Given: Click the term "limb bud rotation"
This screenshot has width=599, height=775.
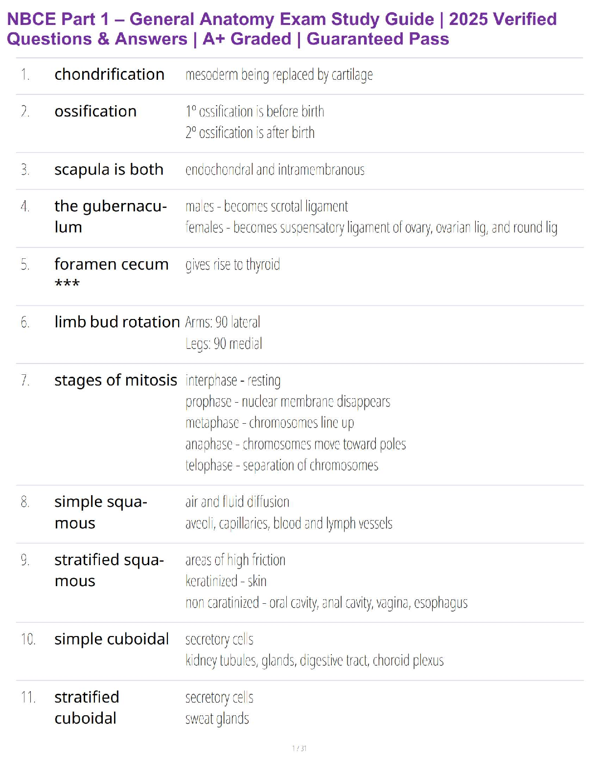Looking at the screenshot, I should tap(117, 322).
